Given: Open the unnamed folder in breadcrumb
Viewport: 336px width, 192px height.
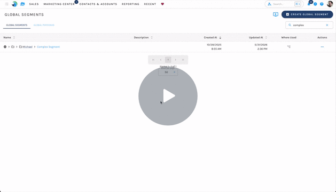Looking at the screenshot, I should tap(13, 46).
